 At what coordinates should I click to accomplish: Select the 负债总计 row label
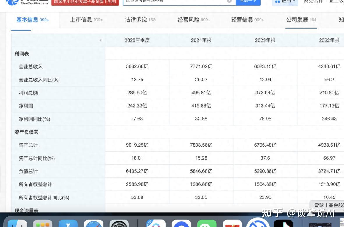(x=28, y=171)
